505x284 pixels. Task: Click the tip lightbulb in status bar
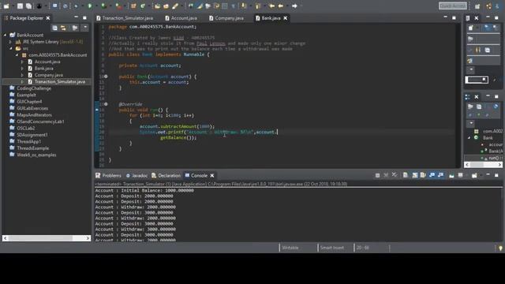(500, 248)
